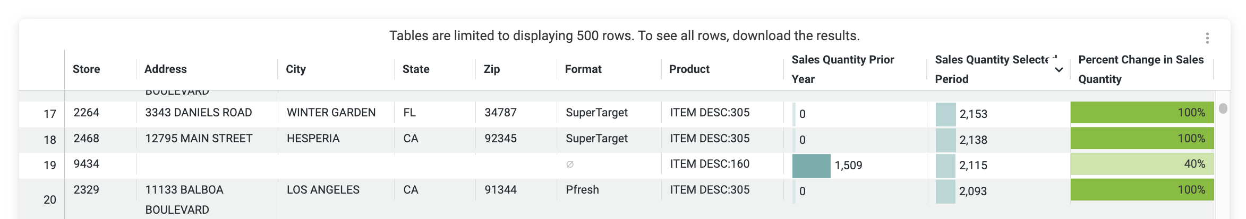The width and height of the screenshot is (1246, 219).
Task: Click Percent Change in Sales Quantity header
Action: [1141, 69]
